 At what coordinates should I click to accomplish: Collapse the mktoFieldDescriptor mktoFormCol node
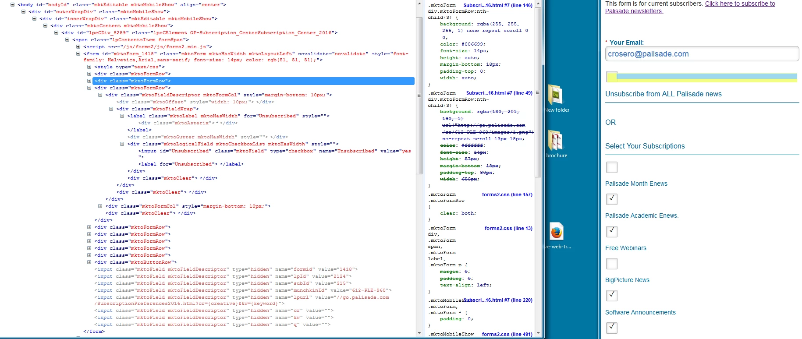pos(100,95)
